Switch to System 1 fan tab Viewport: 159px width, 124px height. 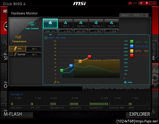point(81,24)
